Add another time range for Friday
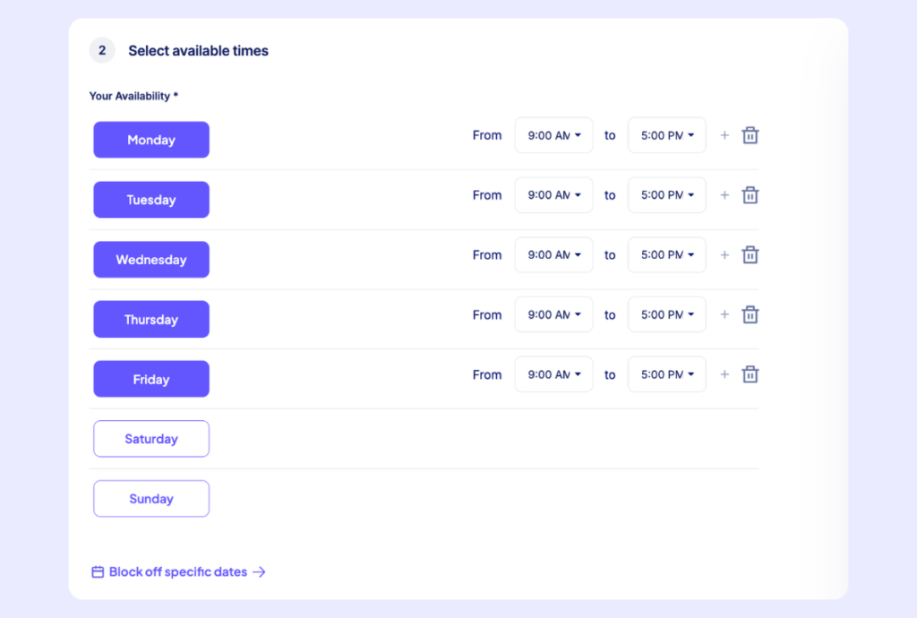 724,374
